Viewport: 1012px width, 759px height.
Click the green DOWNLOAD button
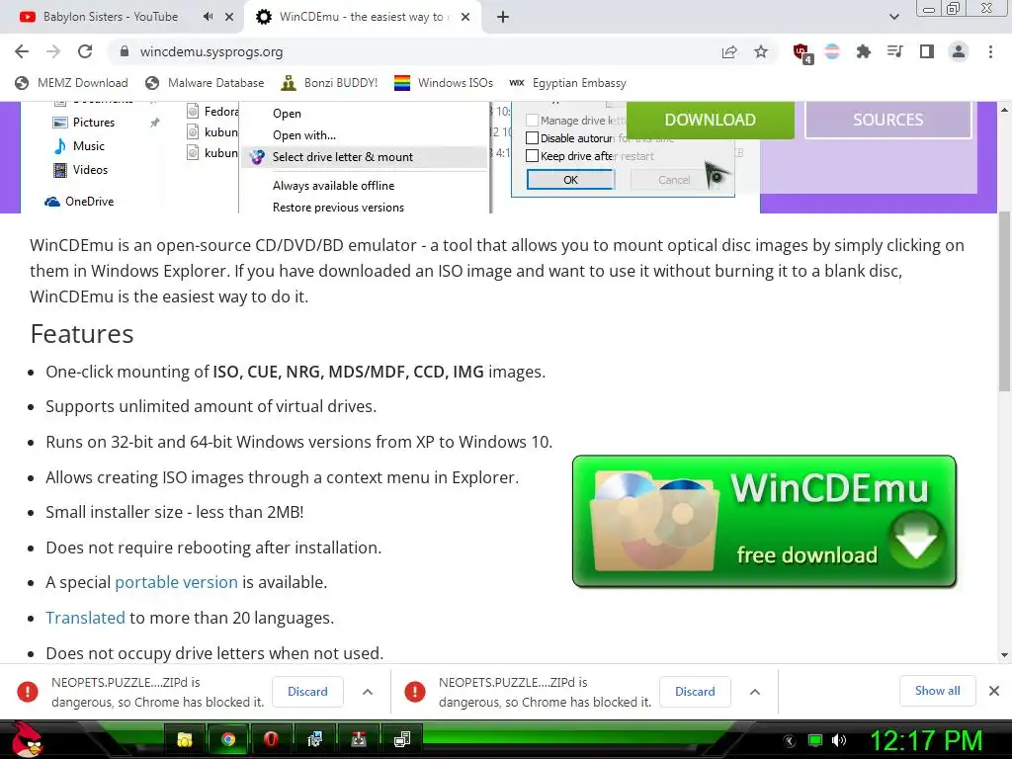click(x=710, y=120)
